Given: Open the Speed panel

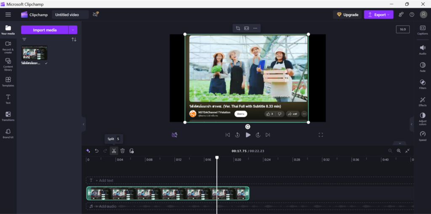Looking at the screenshot, I should click(423, 136).
